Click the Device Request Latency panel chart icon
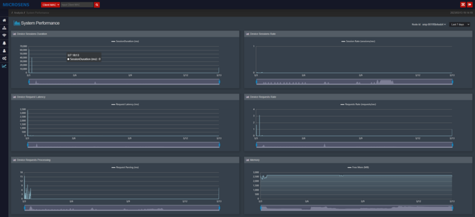Screen dimensions: 475x217 [14, 97]
